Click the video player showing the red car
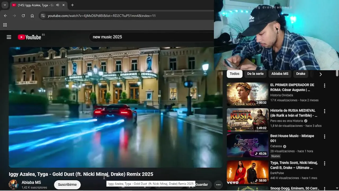 click(115, 107)
